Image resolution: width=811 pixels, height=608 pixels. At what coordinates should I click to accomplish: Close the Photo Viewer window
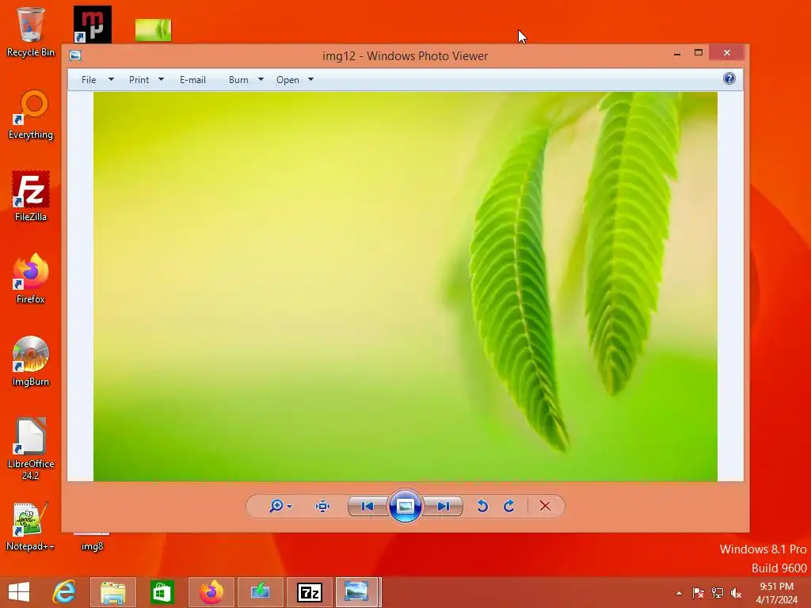(727, 52)
